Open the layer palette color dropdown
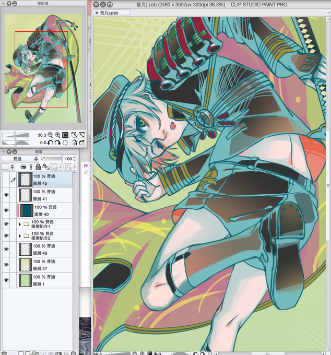The width and height of the screenshot is (331, 355). click(8, 167)
